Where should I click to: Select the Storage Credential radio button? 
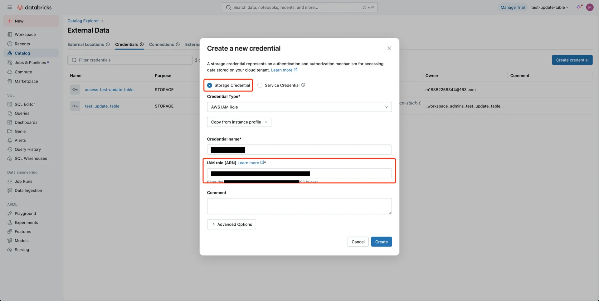click(210, 85)
